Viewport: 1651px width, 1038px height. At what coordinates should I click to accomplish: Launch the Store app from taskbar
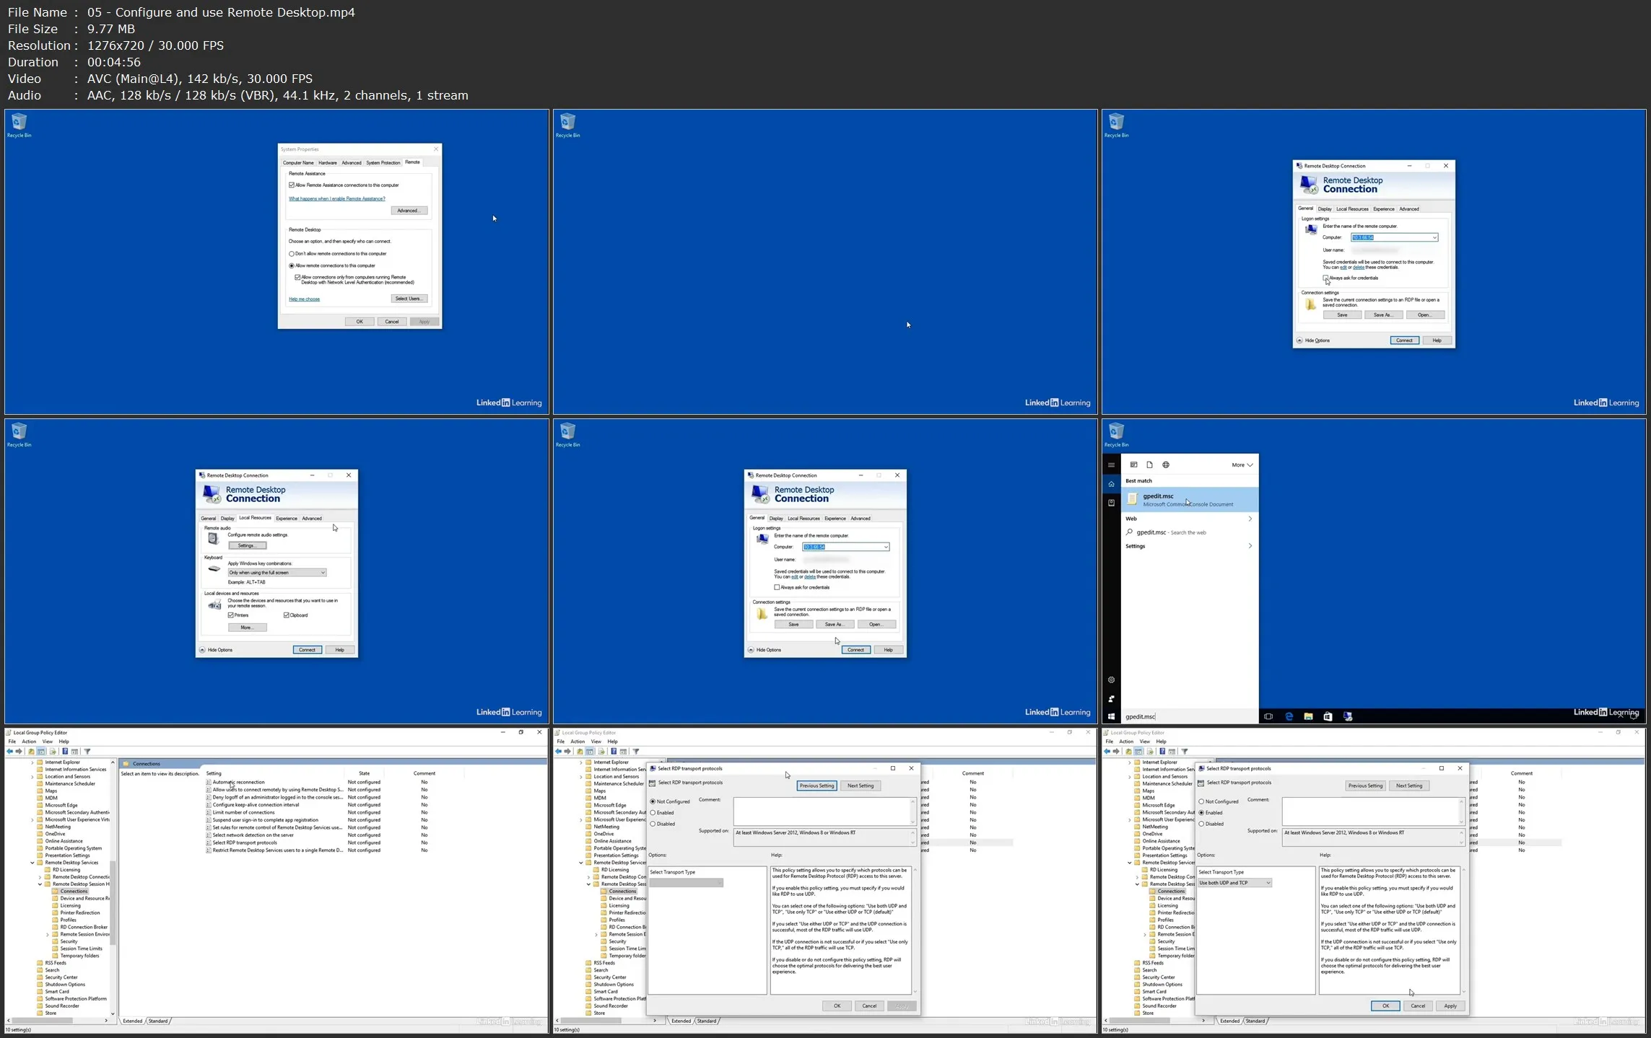tap(1328, 716)
